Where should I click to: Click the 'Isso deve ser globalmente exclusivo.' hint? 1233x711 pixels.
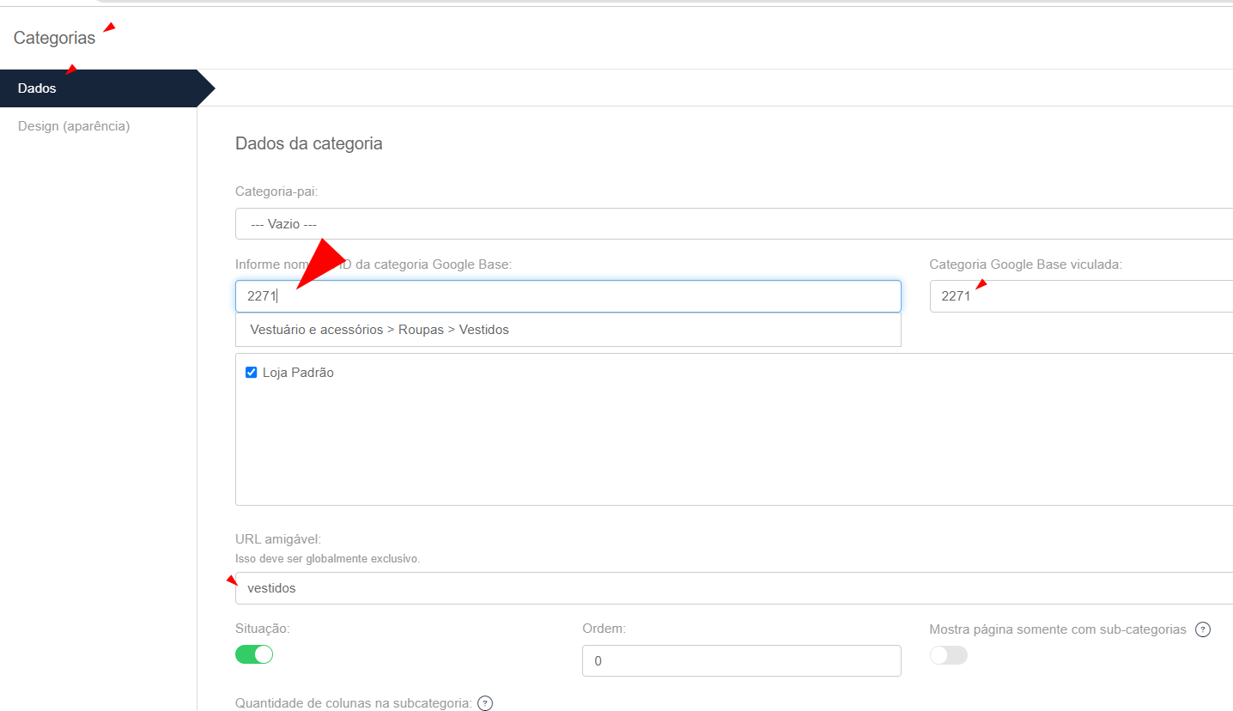pos(327,558)
